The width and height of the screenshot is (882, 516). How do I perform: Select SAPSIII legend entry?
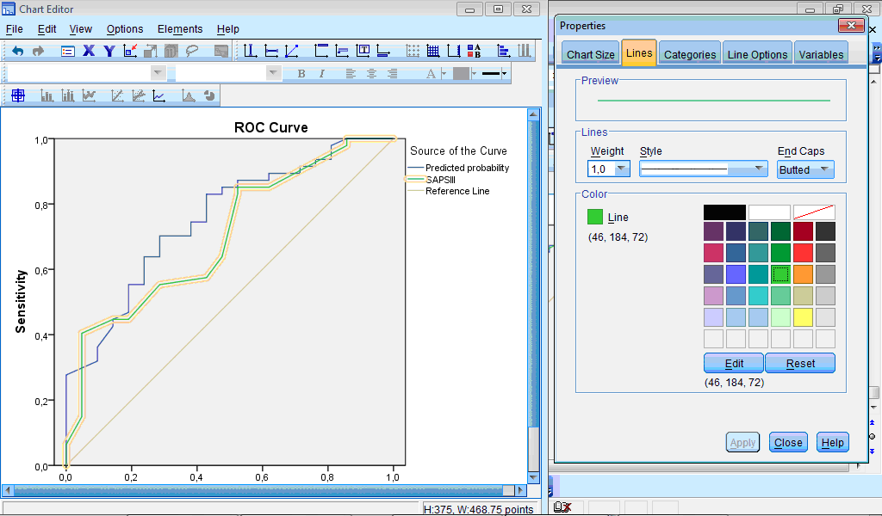440,180
